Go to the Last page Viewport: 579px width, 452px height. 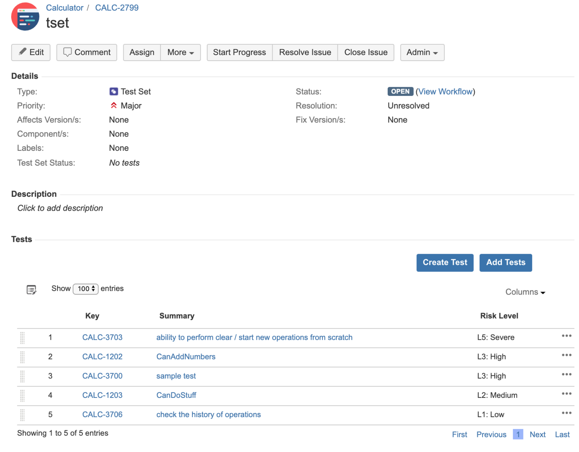pyautogui.click(x=562, y=434)
